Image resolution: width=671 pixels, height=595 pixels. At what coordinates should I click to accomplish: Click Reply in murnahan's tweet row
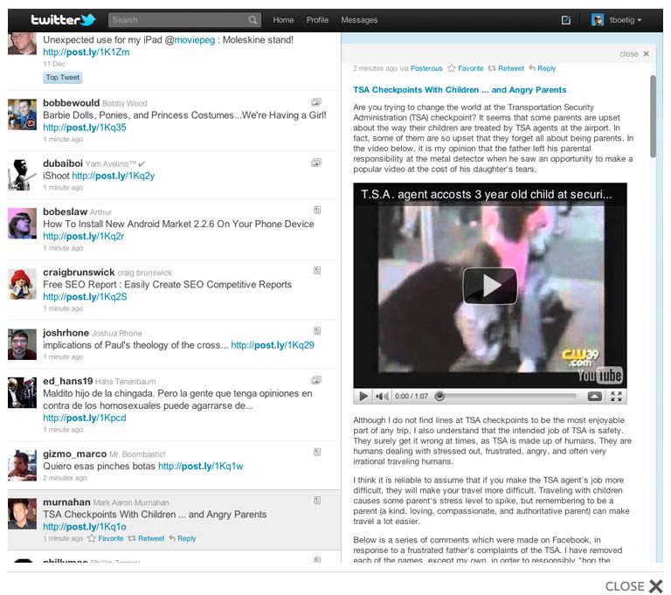(x=186, y=538)
